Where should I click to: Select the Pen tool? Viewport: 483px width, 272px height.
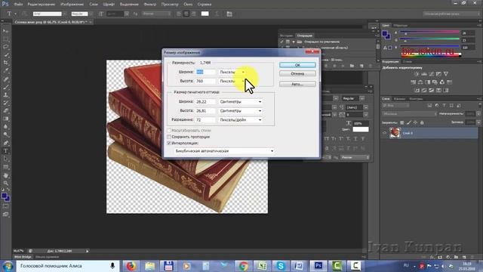(5, 143)
